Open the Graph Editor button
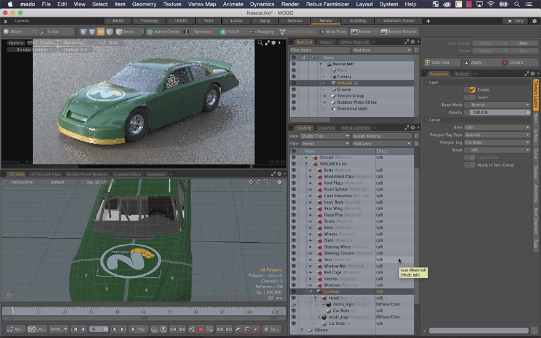This screenshot has height=338, width=541. point(36,329)
